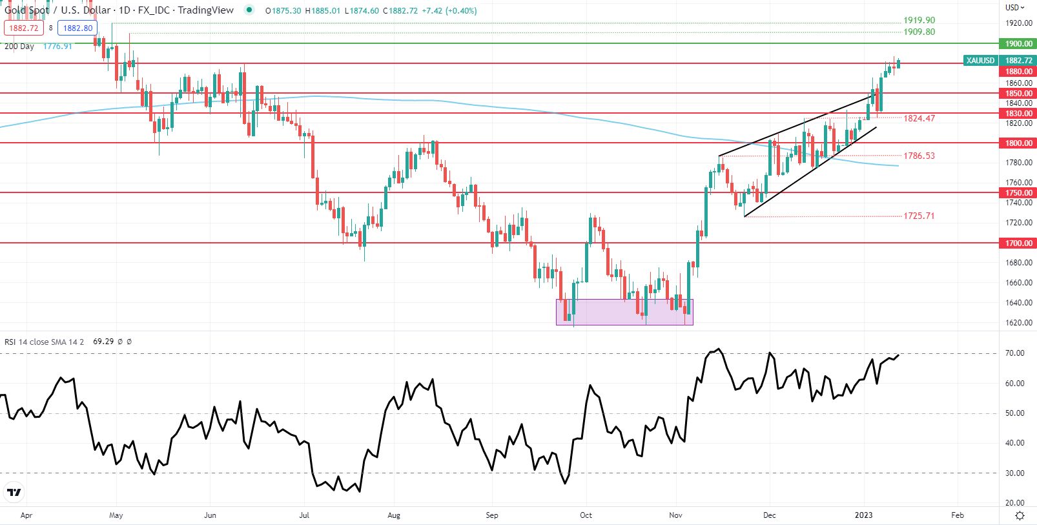Click the Feb label on time axis
1037x525 pixels.
[958, 515]
